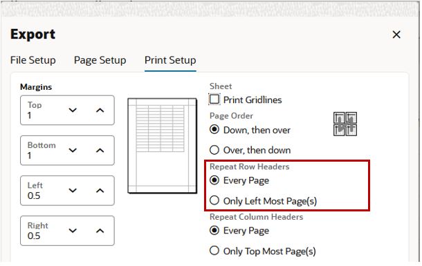Choose Every Page under Repeat Row Headers
422x266 pixels.
coord(214,180)
